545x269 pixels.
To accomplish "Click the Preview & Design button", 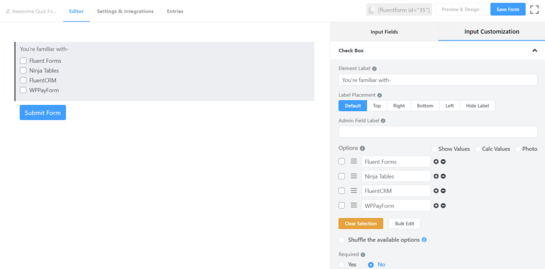I will [460, 10].
